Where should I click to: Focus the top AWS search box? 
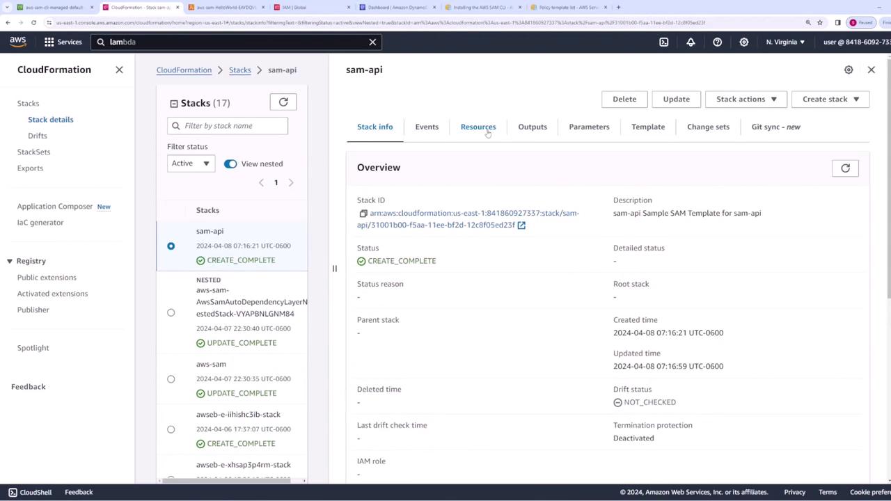236,42
